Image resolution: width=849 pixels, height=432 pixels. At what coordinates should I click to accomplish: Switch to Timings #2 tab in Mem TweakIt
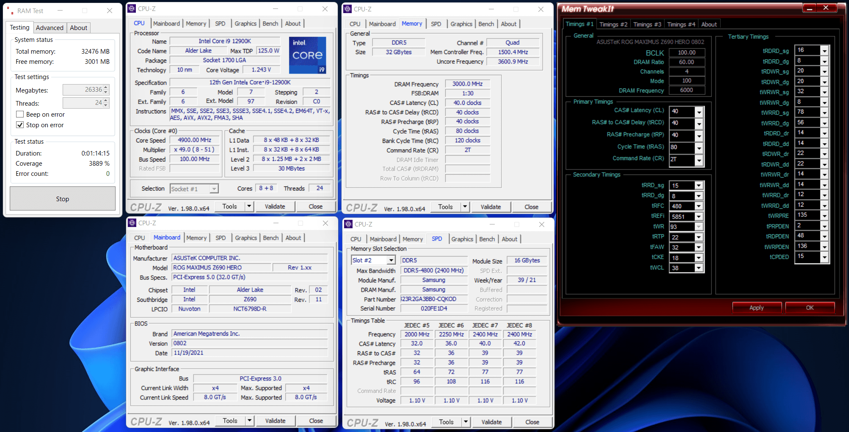click(x=613, y=25)
